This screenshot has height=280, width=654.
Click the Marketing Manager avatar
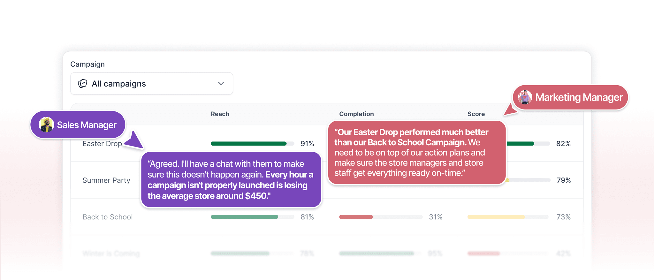[x=525, y=97]
